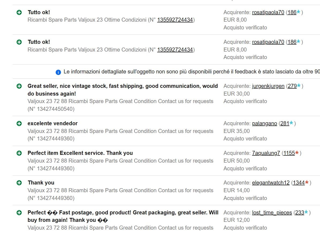The image size is (320, 232).
Task: View feedback score 1344 of elegantwatch12
Action: coord(299,183)
